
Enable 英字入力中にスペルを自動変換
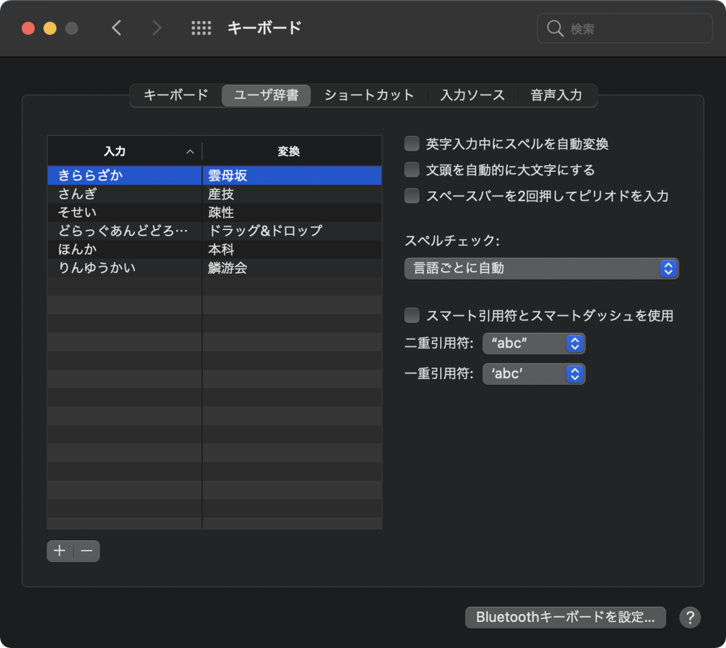[x=411, y=143]
